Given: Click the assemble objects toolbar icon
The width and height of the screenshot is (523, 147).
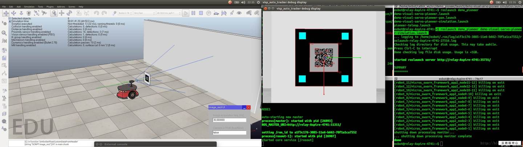Looking at the screenshot, I should (x=78, y=13).
